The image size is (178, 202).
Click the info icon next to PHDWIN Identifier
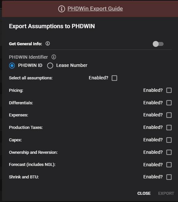54,57
